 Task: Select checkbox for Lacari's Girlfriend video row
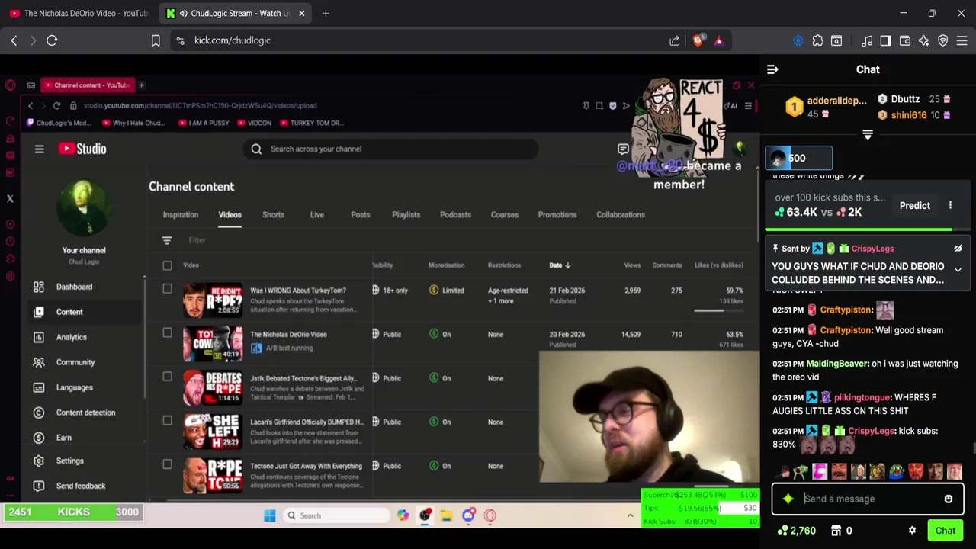167,420
